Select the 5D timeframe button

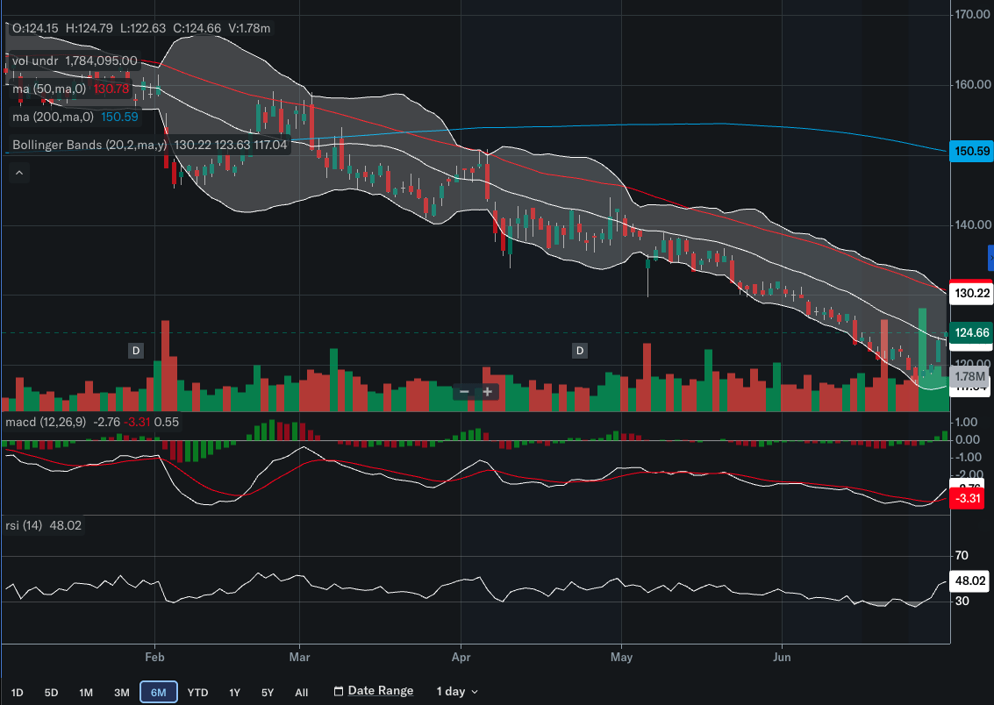(x=50, y=692)
